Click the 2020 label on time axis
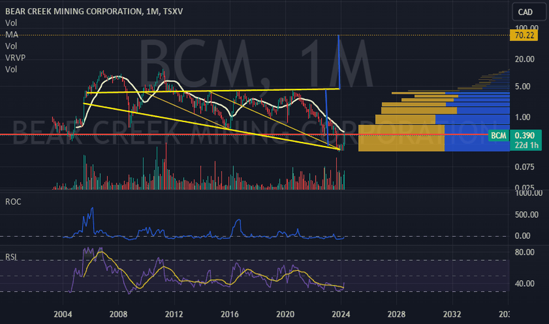 click(x=285, y=314)
